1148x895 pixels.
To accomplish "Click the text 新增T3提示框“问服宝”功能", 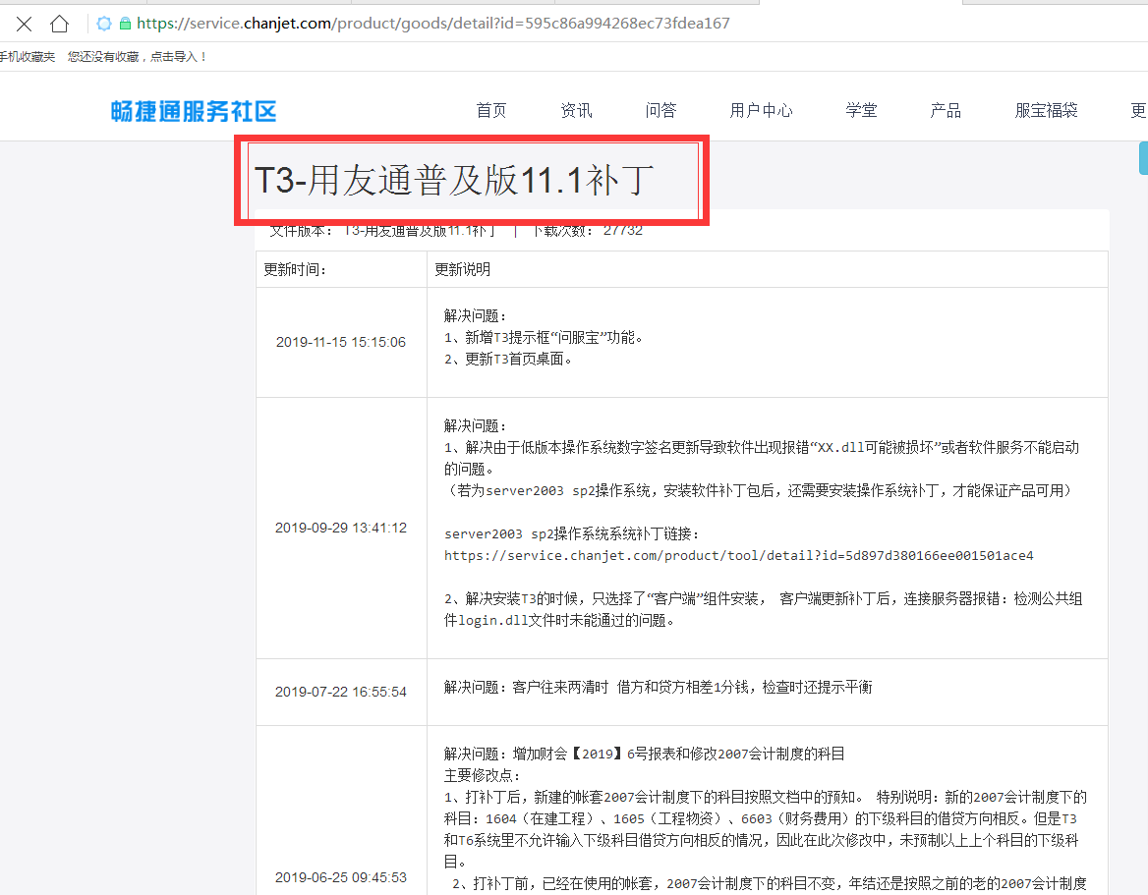I will [554, 337].
